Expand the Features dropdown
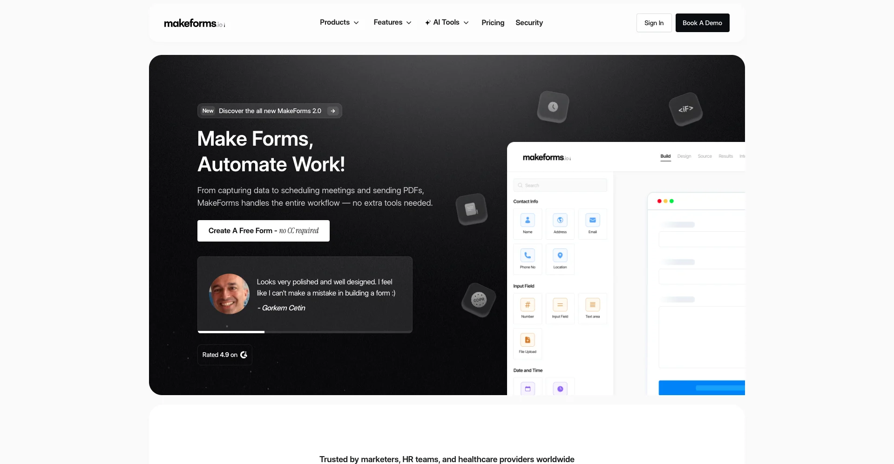The image size is (894, 464). pyautogui.click(x=392, y=22)
